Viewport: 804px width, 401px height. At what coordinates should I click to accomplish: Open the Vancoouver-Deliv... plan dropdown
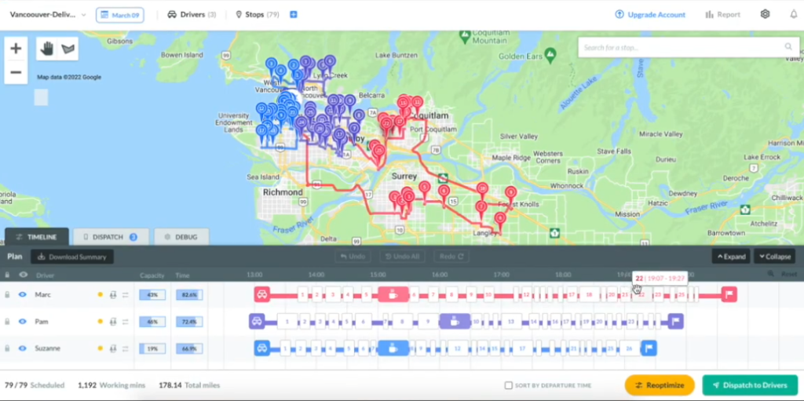coord(48,14)
